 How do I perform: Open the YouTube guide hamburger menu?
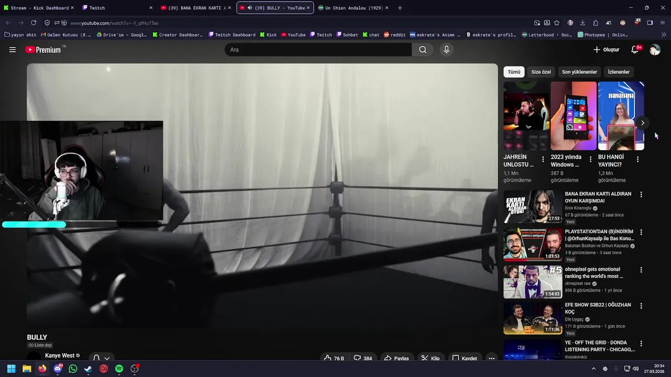click(13, 50)
